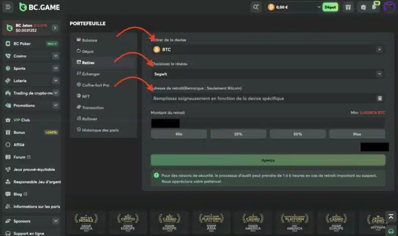Open the Segwit network dropdown

tap(268, 74)
